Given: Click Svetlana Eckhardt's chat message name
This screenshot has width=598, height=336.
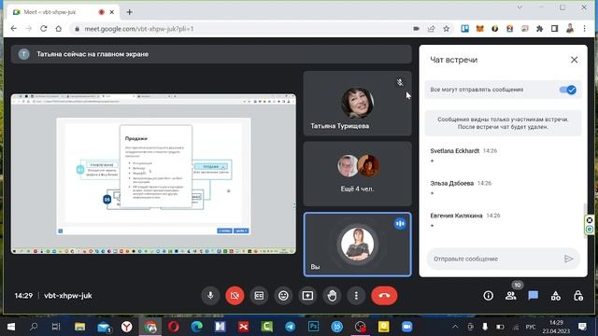Looking at the screenshot, I should point(455,151).
